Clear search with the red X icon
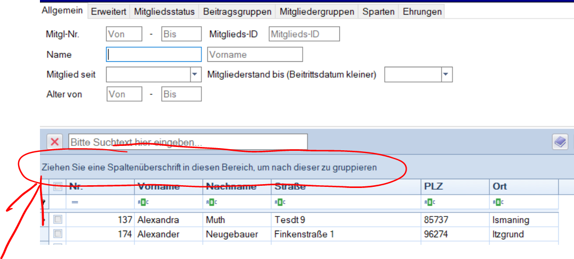Image resolution: width=574 pixels, height=259 pixels. (x=55, y=142)
